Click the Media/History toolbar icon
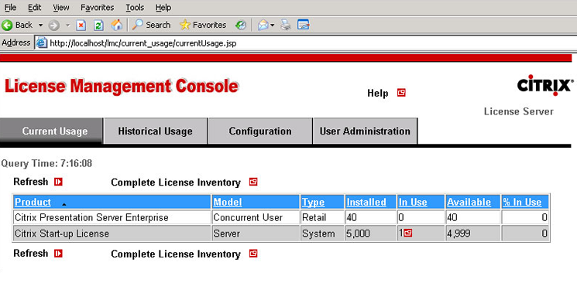Viewport: 577px width, 283px height. pos(241,25)
